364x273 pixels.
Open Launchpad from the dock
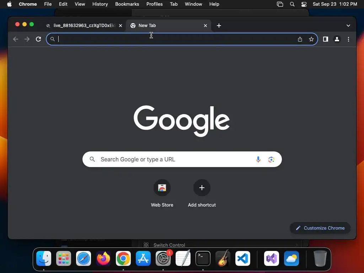64,258
